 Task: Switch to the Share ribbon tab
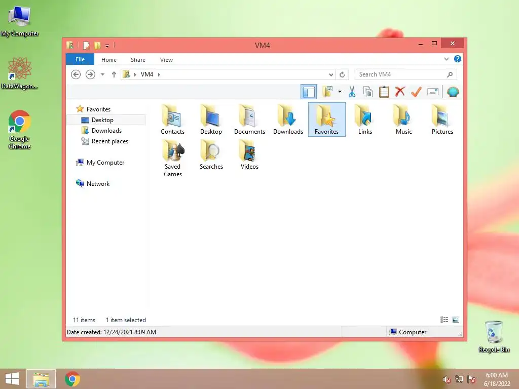(138, 60)
